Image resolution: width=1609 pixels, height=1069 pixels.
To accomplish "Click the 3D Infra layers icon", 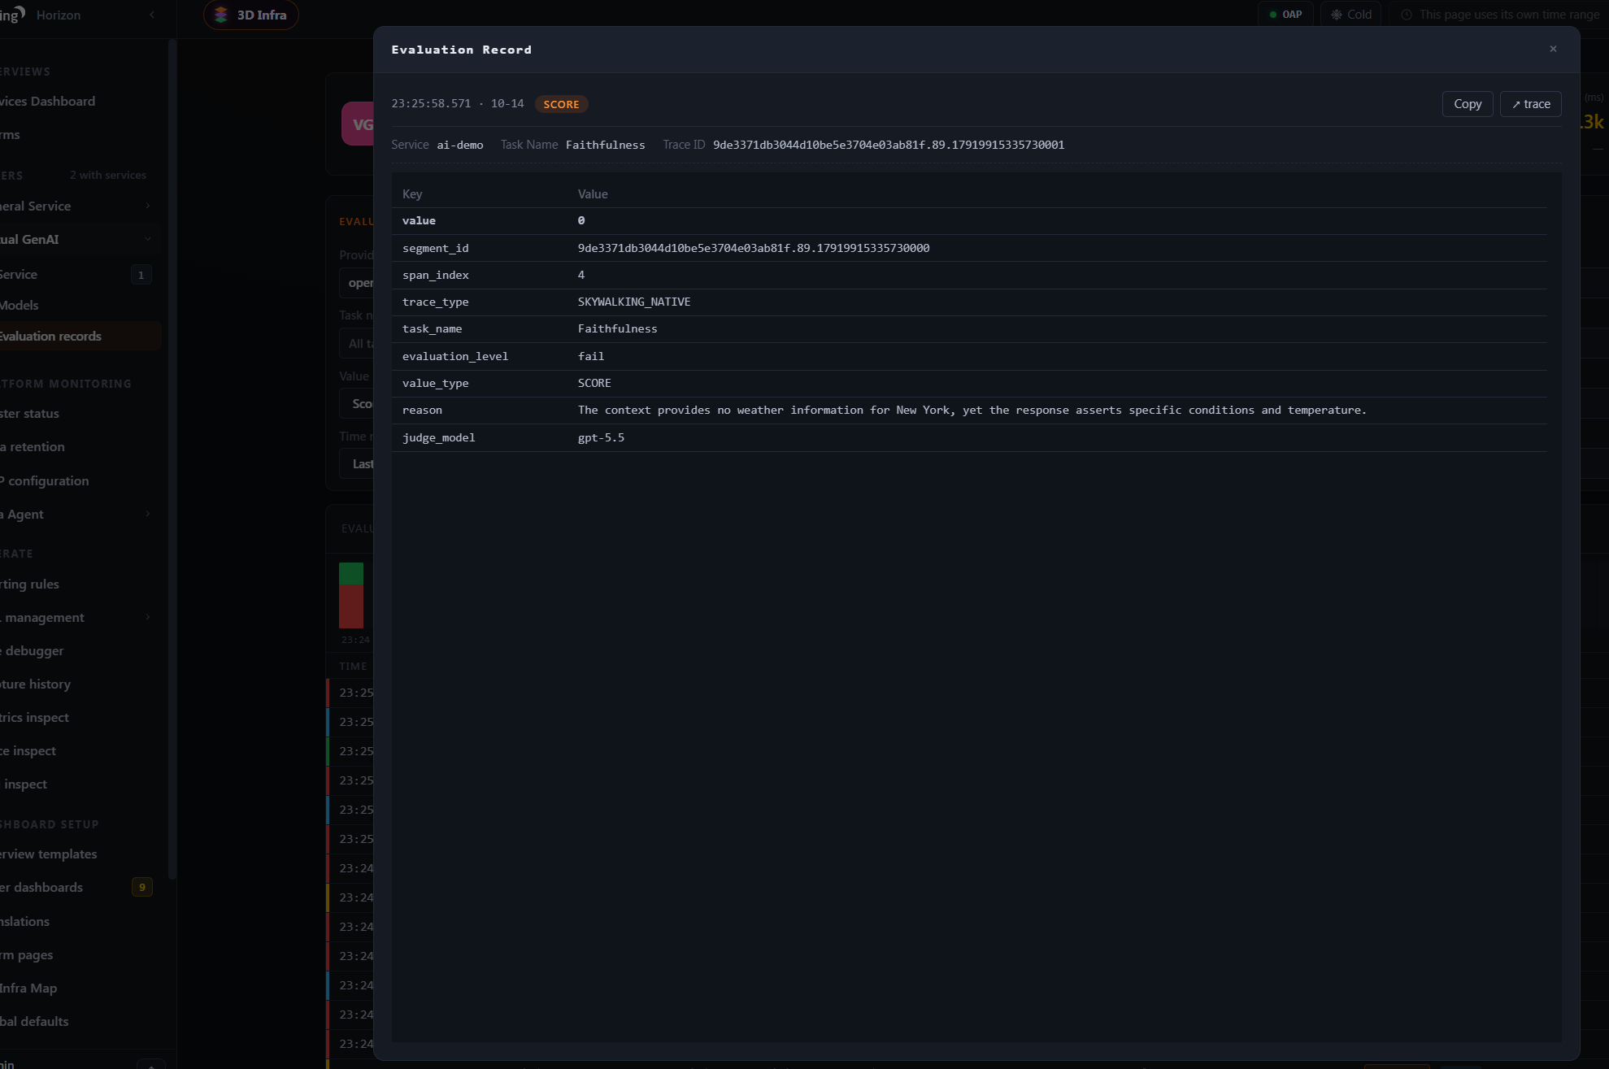I will 220,15.
